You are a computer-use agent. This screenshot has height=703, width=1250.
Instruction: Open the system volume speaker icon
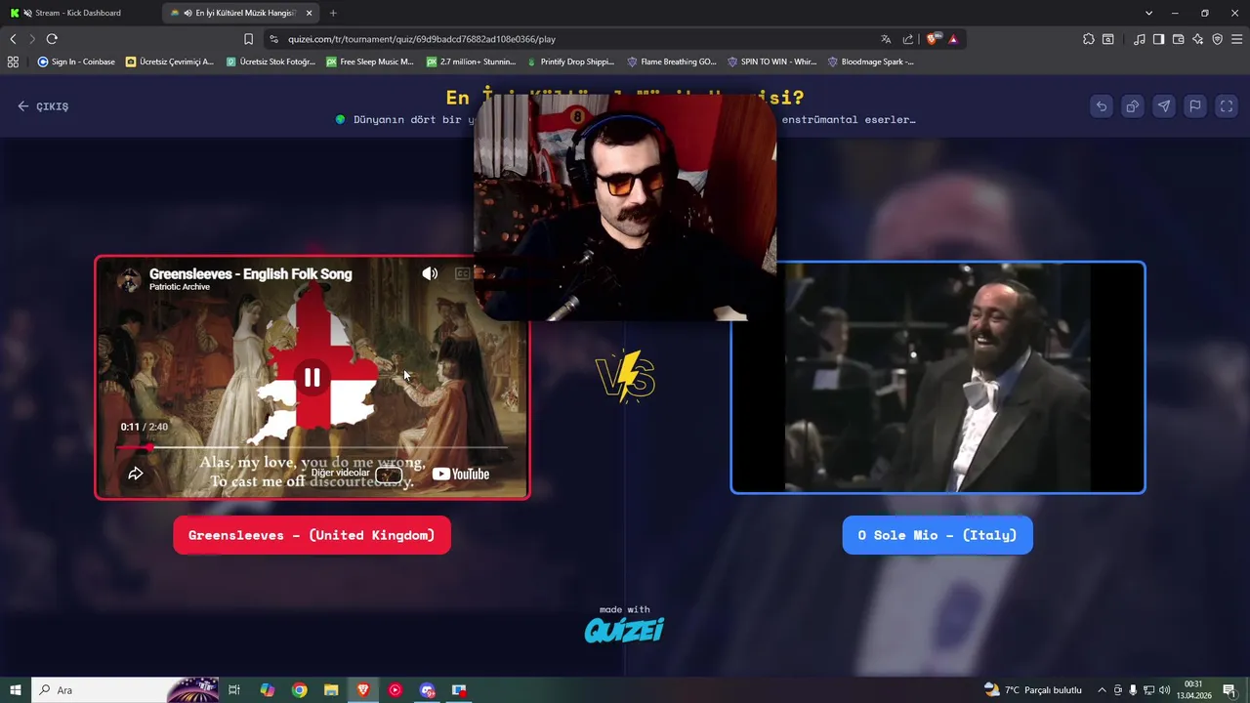(x=1164, y=690)
